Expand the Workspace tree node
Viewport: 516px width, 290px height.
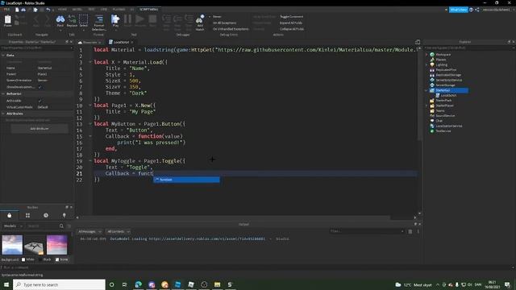point(427,55)
